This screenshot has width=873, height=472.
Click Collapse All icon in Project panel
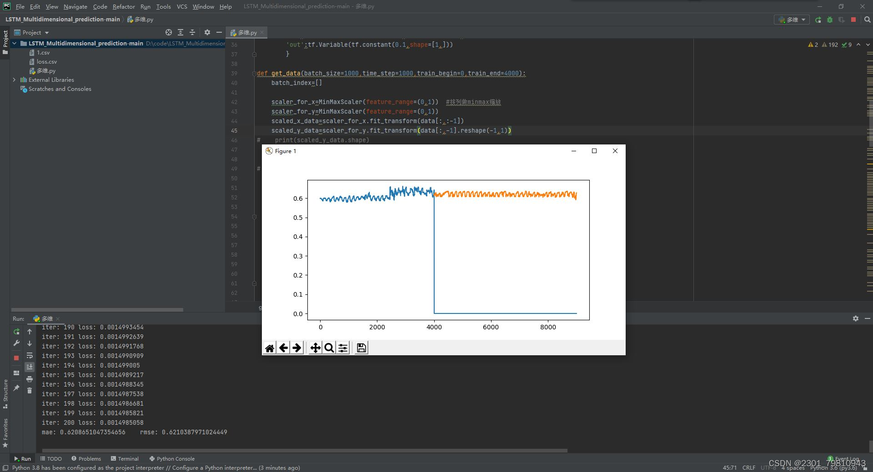point(192,32)
